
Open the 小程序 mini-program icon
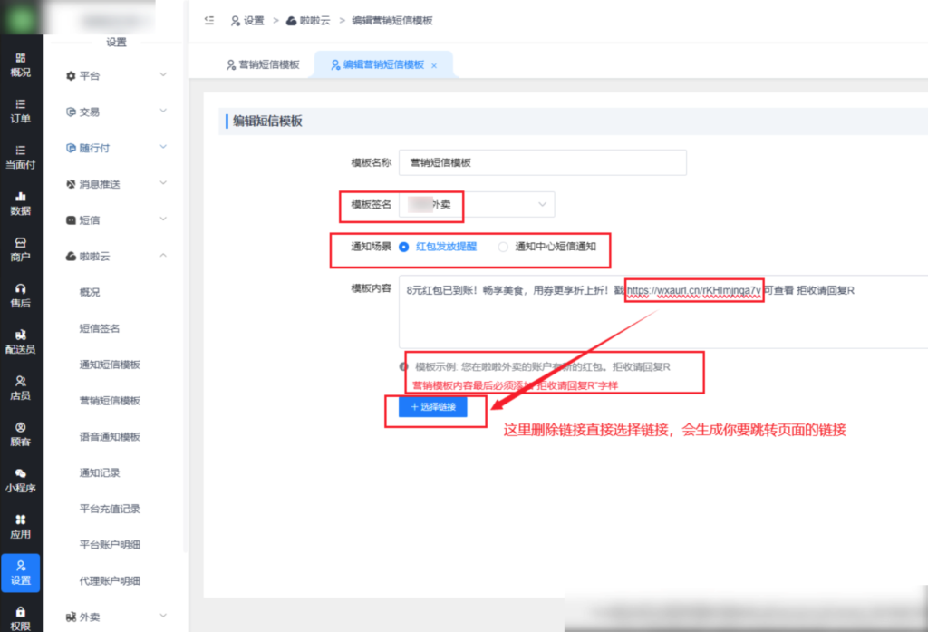20,481
